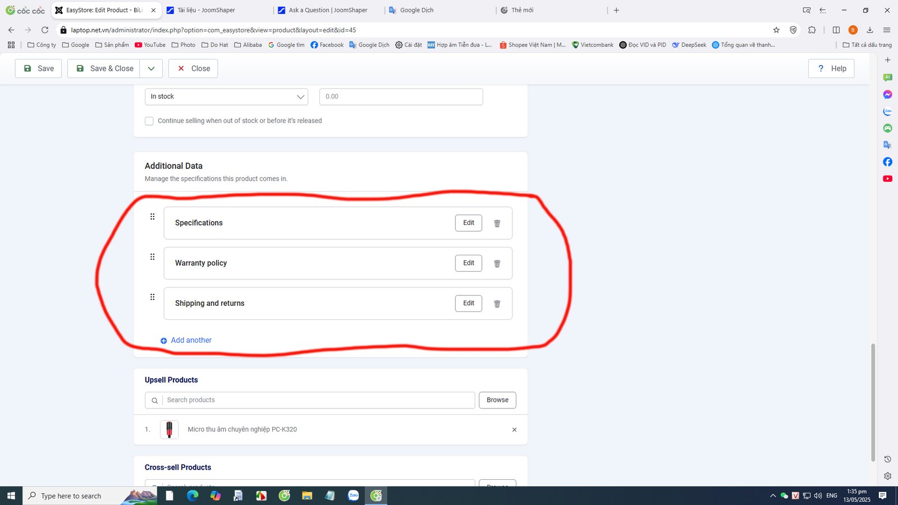Remove Shipping and returns via trash icon
Image resolution: width=898 pixels, height=505 pixels.
(x=497, y=304)
